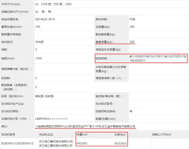
Task: Click the 发动机型号 column header
Action: pyautogui.click(x=8, y=134)
